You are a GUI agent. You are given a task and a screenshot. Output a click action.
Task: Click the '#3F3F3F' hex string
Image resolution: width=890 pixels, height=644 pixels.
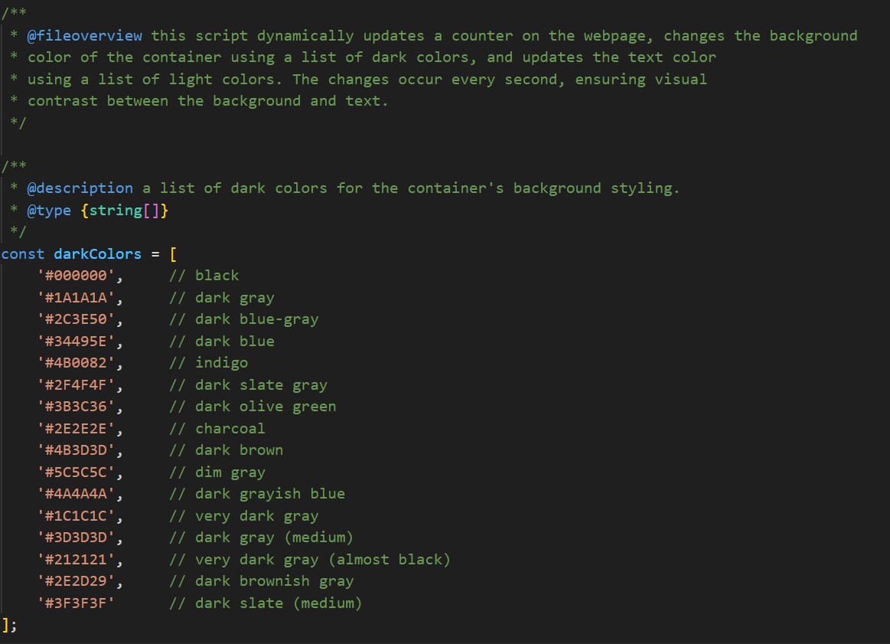point(76,603)
